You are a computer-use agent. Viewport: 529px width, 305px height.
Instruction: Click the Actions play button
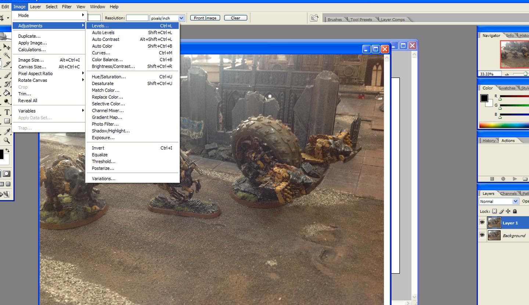click(x=515, y=179)
